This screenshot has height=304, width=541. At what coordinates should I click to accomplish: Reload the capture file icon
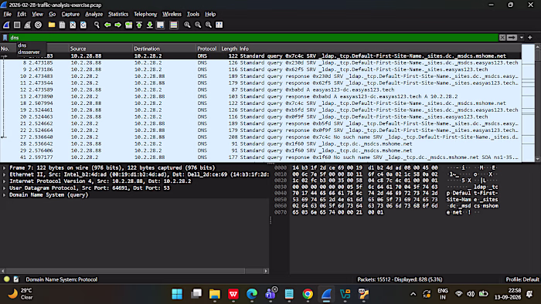click(x=83, y=25)
